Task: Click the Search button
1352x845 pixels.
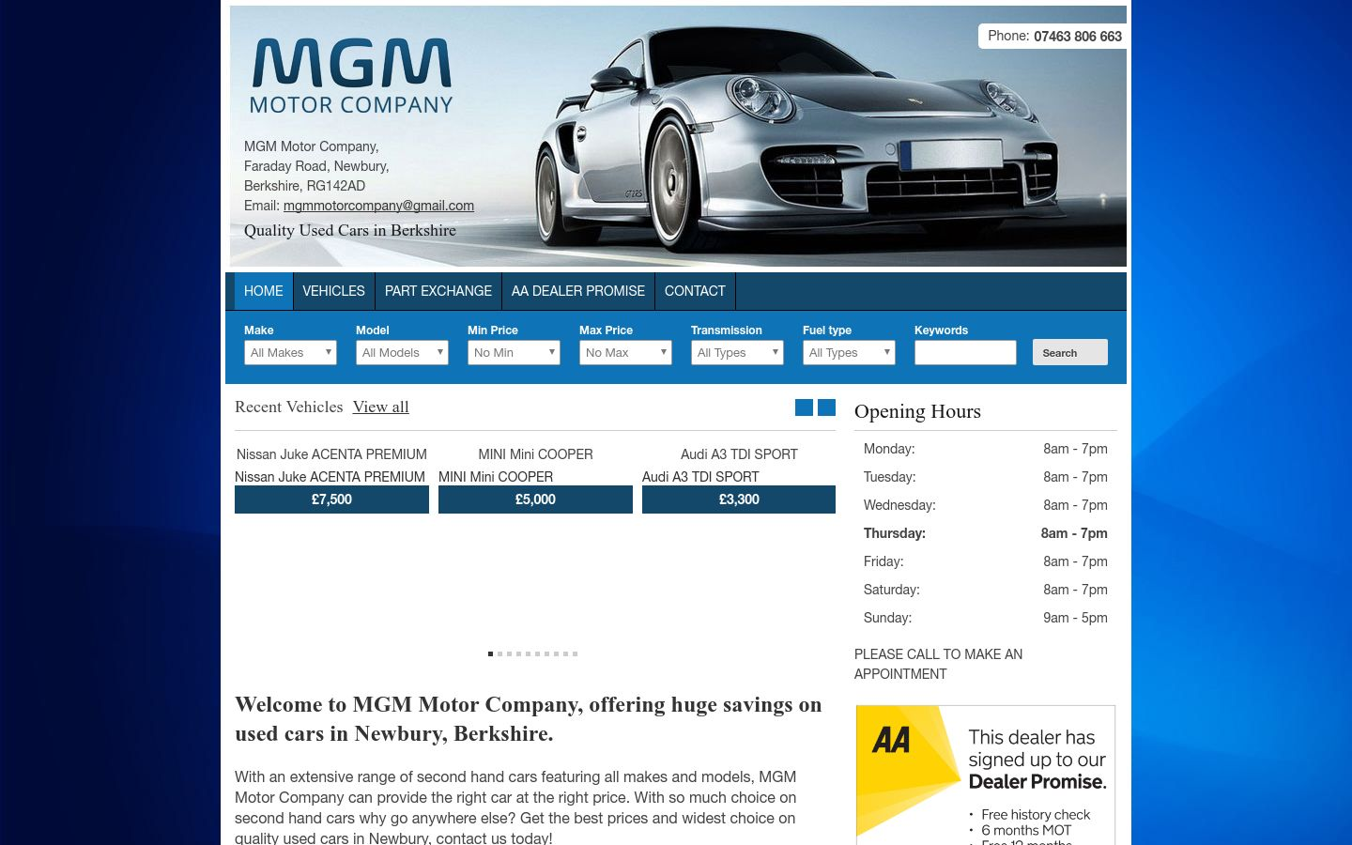Action: [1070, 352]
